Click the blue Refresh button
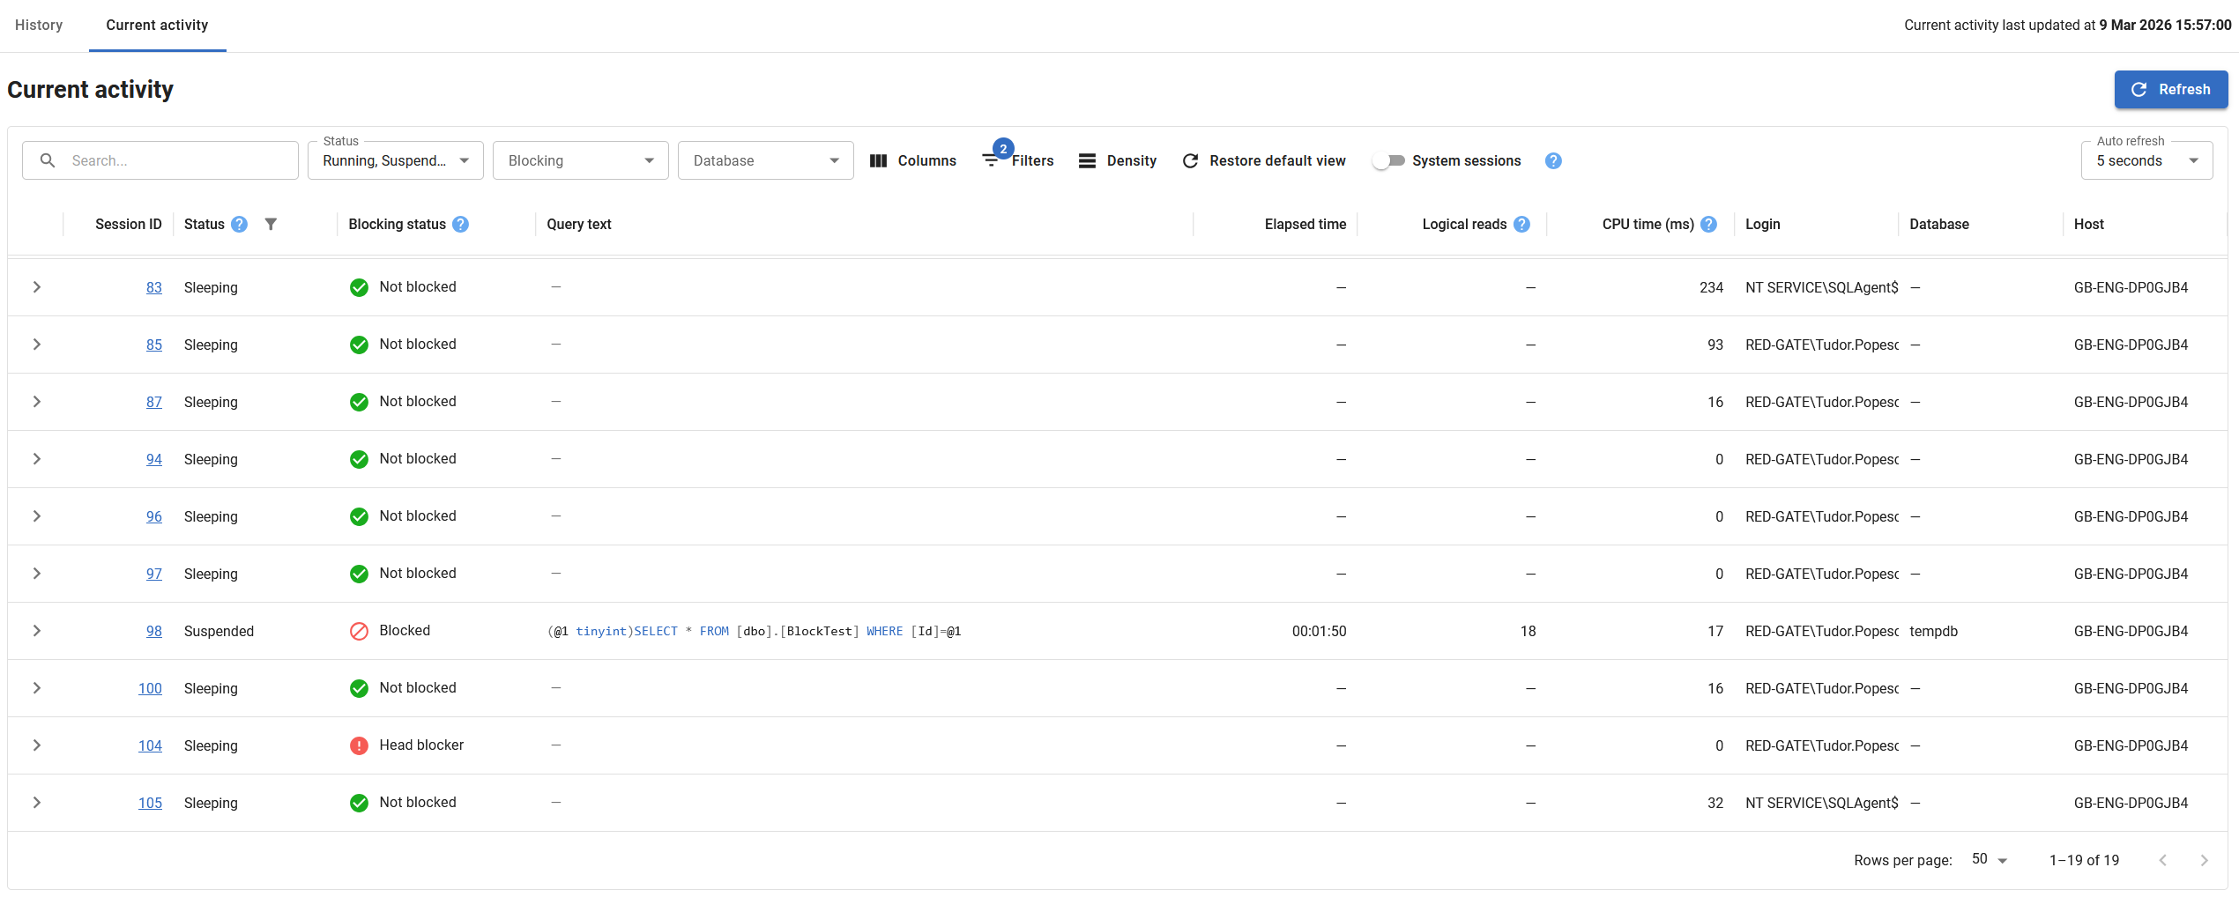This screenshot has height=897, width=2239. pos(2170,89)
